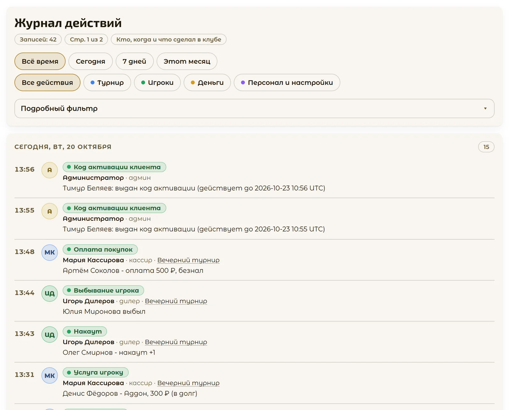Image resolution: width=509 pixels, height=410 pixels.
Task: Click the "Выбывание игрока" badge
Action: (103, 290)
